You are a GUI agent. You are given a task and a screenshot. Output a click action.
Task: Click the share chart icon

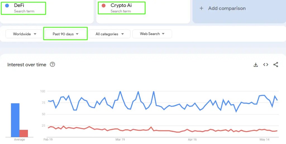(276, 65)
